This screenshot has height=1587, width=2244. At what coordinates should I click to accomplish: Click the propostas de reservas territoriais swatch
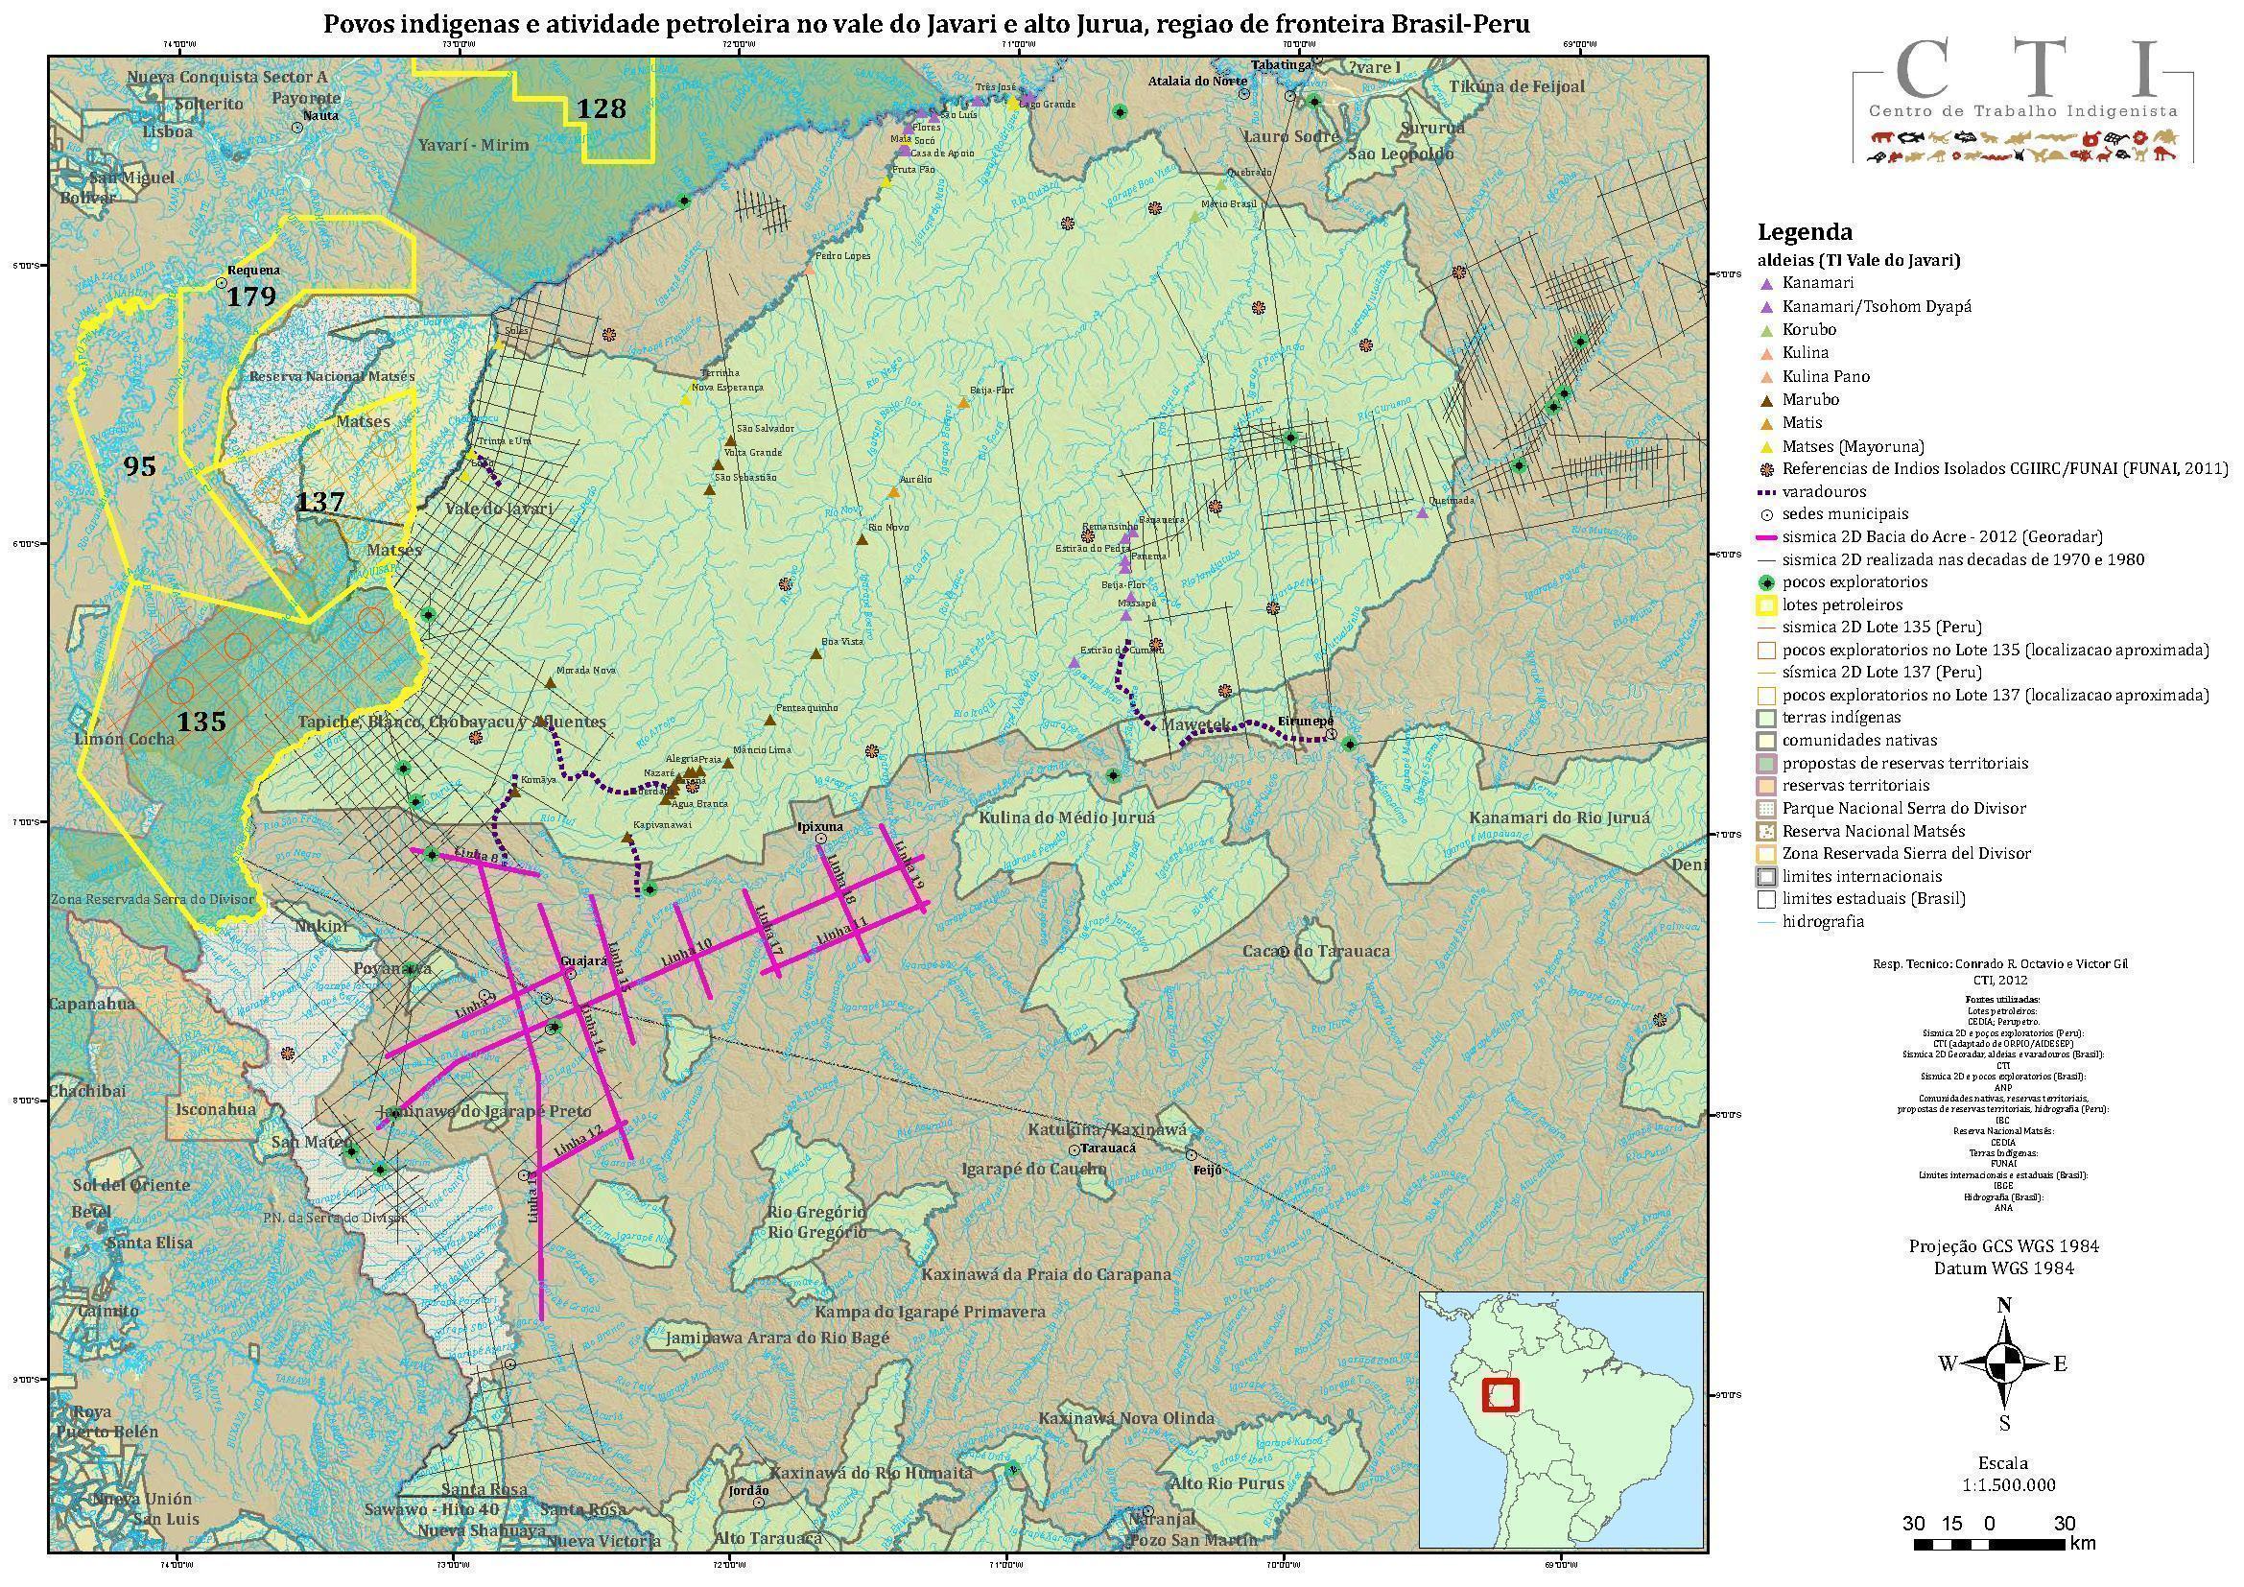(x=1765, y=763)
